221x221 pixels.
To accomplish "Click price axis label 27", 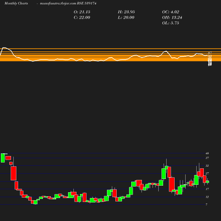I will pos(207,174).
